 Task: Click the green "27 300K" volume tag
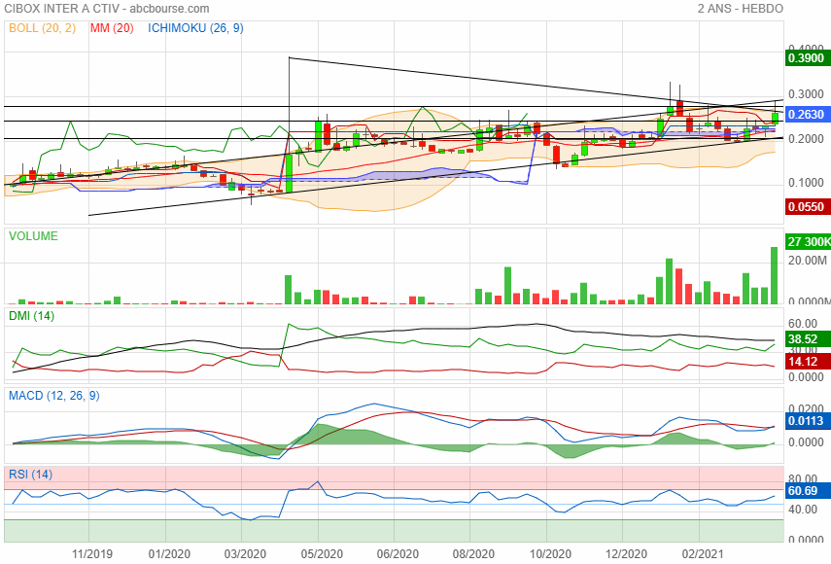[809, 242]
